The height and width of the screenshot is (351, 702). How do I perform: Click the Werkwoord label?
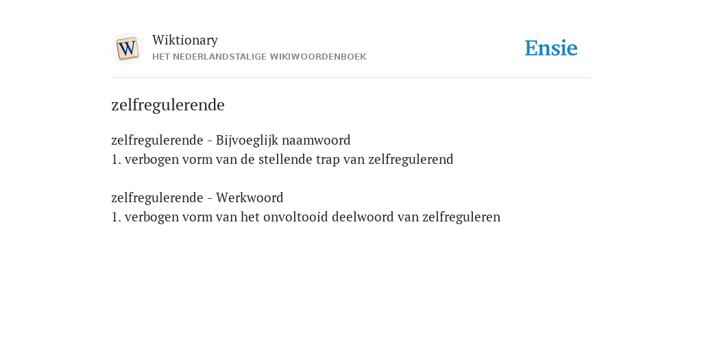click(x=250, y=198)
